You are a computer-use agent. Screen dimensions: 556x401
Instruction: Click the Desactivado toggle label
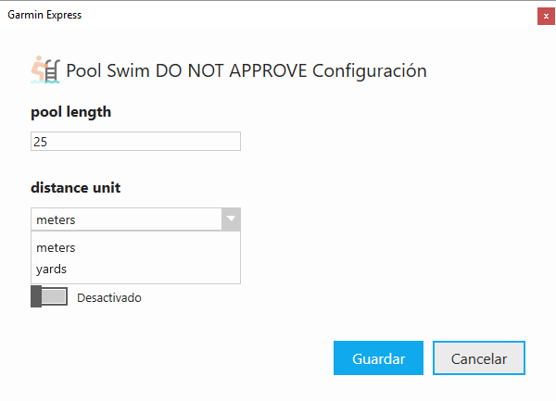109,297
